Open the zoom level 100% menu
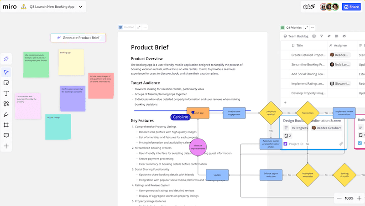 (x=349, y=198)
